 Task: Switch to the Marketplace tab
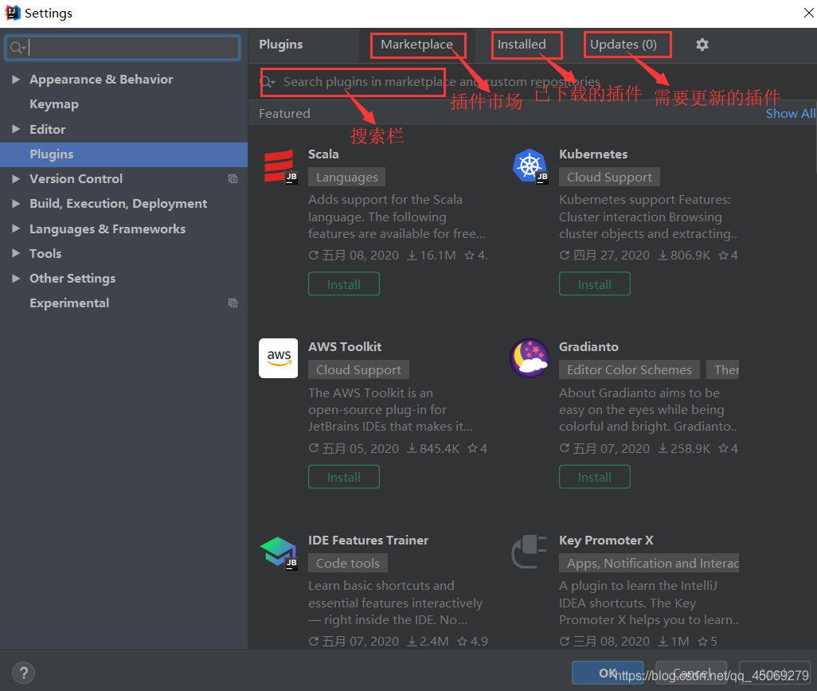click(x=416, y=45)
